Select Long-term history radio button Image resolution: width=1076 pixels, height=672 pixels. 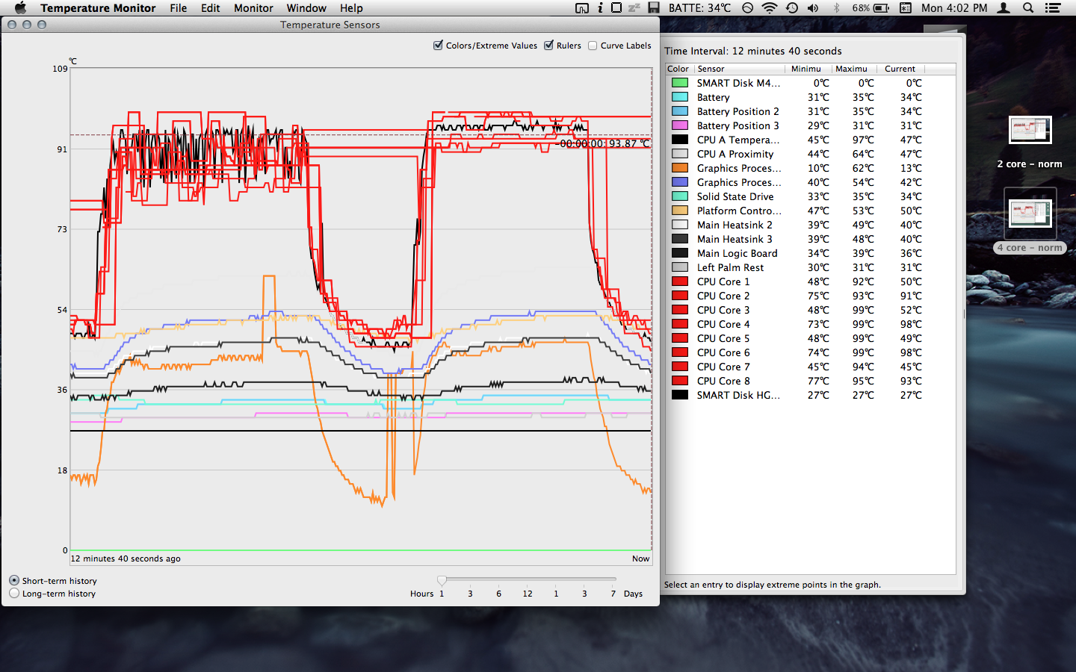pyautogui.click(x=14, y=594)
